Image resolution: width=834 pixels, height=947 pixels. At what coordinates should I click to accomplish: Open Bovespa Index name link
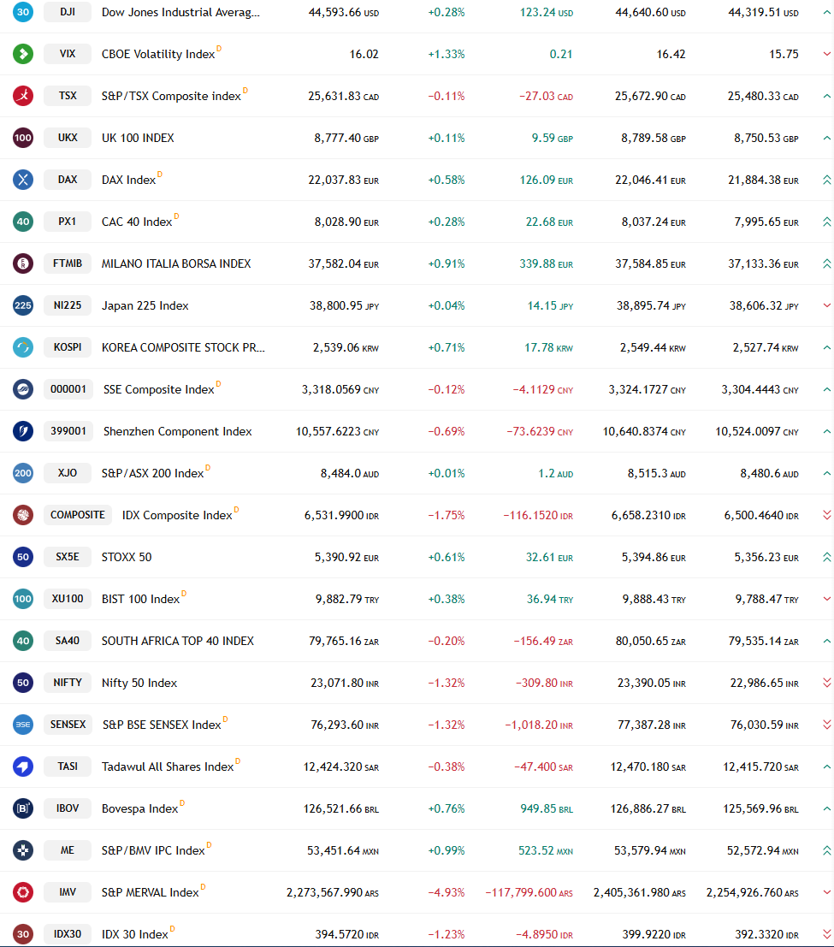[x=139, y=808]
